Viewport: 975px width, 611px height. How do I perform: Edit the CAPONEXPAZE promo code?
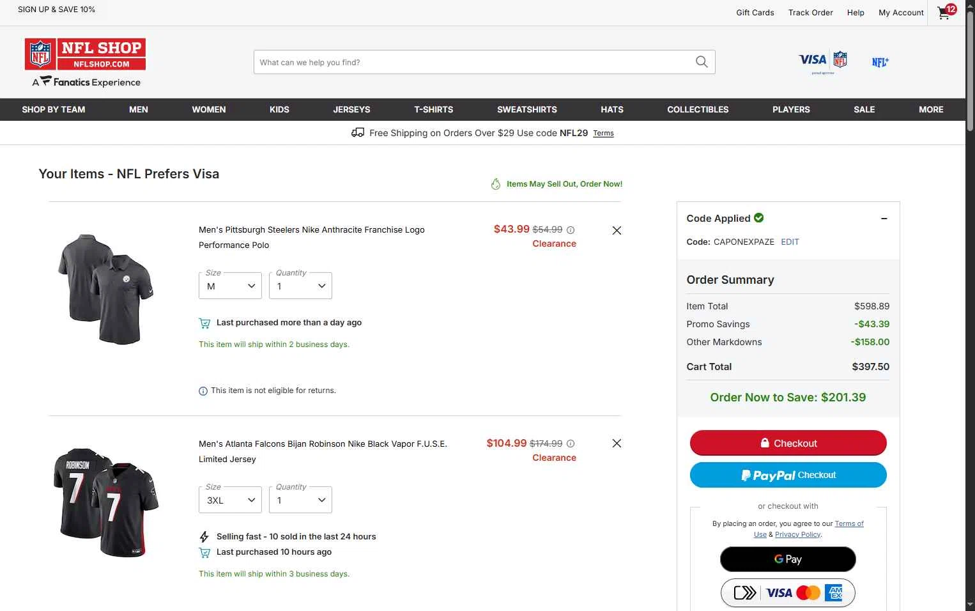coord(790,242)
